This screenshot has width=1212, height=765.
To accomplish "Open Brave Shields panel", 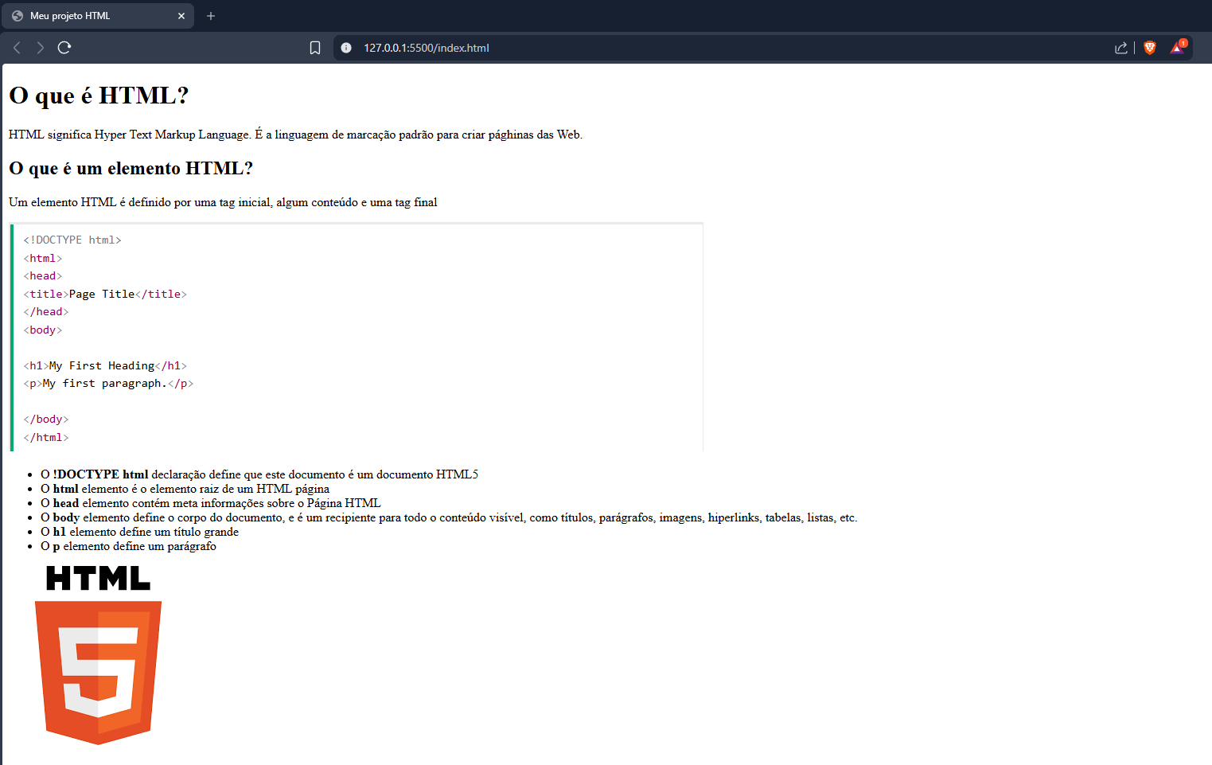I will 1150,48.
